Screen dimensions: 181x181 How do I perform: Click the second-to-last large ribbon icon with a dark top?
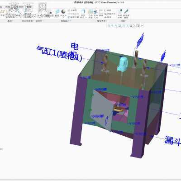pyautogui.click(x=120, y=12)
